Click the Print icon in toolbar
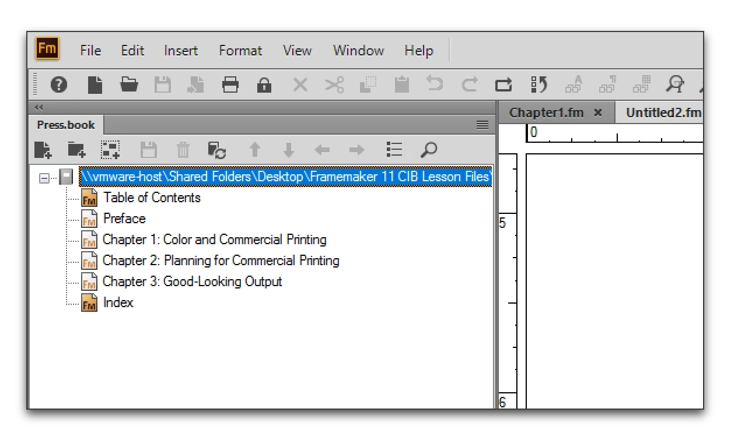This screenshot has height=440, width=731. pos(230,85)
